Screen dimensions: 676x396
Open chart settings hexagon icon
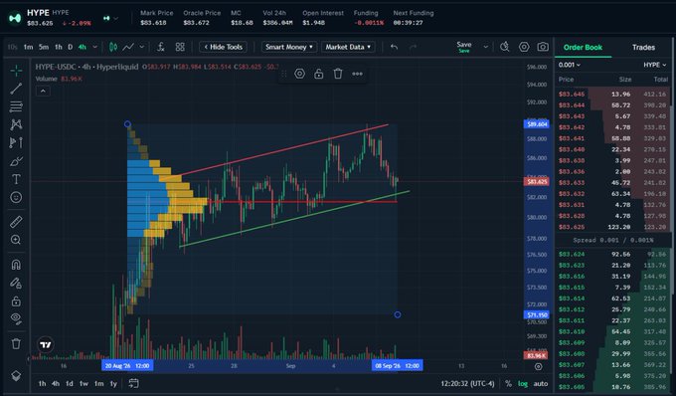[x=524, y=47]
